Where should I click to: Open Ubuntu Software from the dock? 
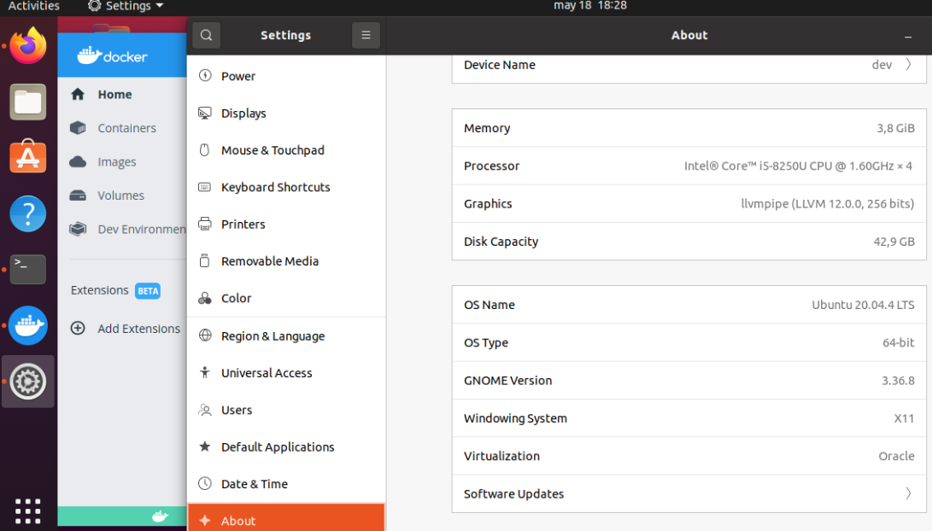28,157
